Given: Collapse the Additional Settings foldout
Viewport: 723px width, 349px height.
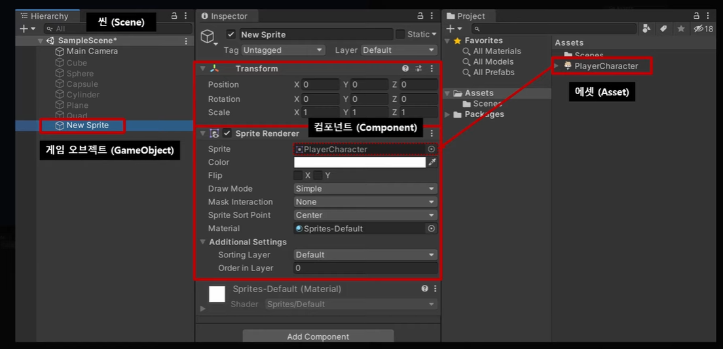Looking at the screenshot, I should tap(203, 242).
